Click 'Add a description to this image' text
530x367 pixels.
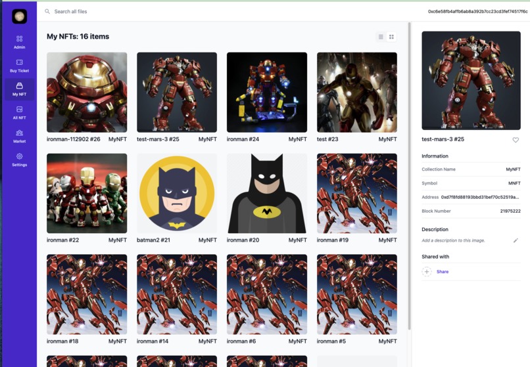pos(453,240)
